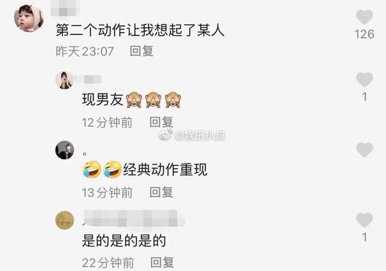The height and width of the screenshot is (271, 386).
Task: Reply to comment from 22分钟前
Action: pyautogui.click(x=162, y=263)
